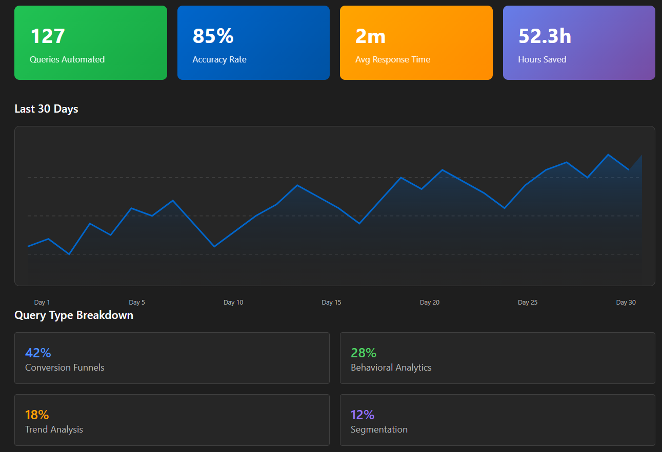
Task: Click the Query Type Breakdown heading
Action: pos(74,315)
